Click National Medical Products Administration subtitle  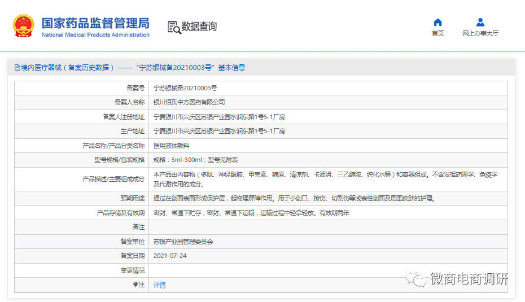click(95, 35)
